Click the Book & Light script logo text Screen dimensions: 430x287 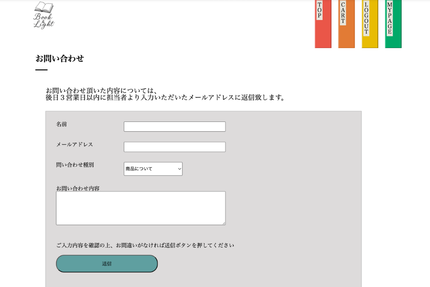point(44,21)
